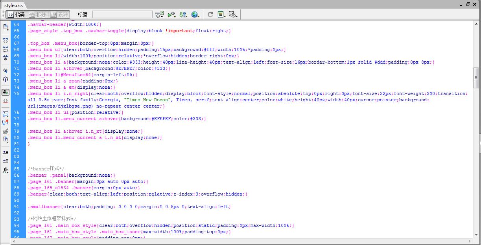Click the vertical scrollbar thumb

(476, 79)
